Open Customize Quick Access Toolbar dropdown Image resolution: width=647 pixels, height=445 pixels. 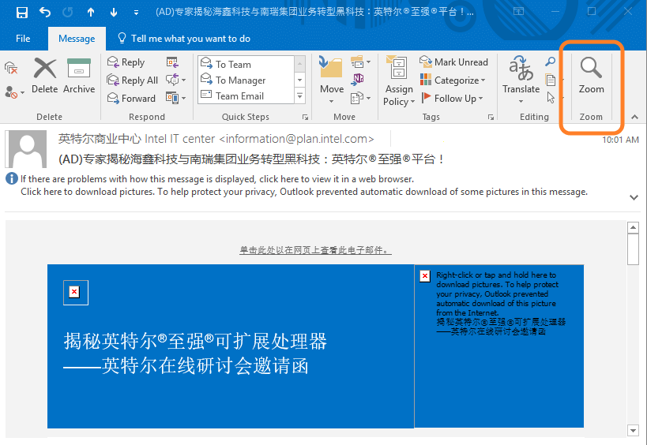pyautogui.click(x=136, y=13)
